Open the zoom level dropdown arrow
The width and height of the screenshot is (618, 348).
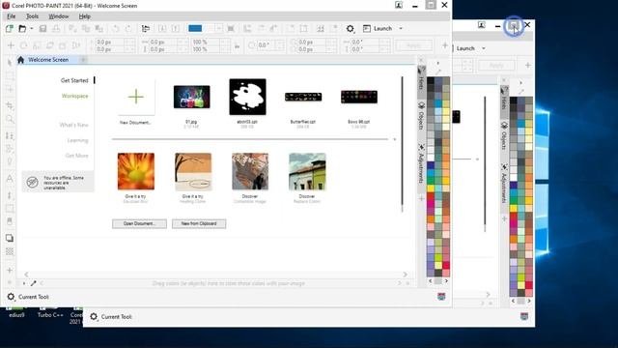click(x=219, y=28)
